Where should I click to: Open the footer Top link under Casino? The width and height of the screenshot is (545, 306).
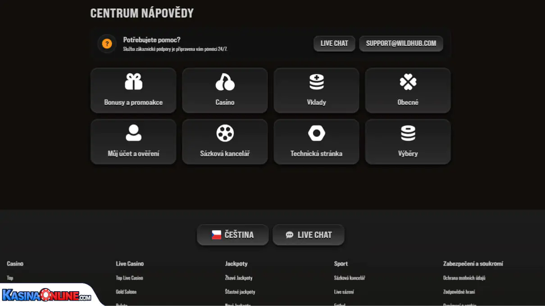pyautogui.click(x=10, y=278)
